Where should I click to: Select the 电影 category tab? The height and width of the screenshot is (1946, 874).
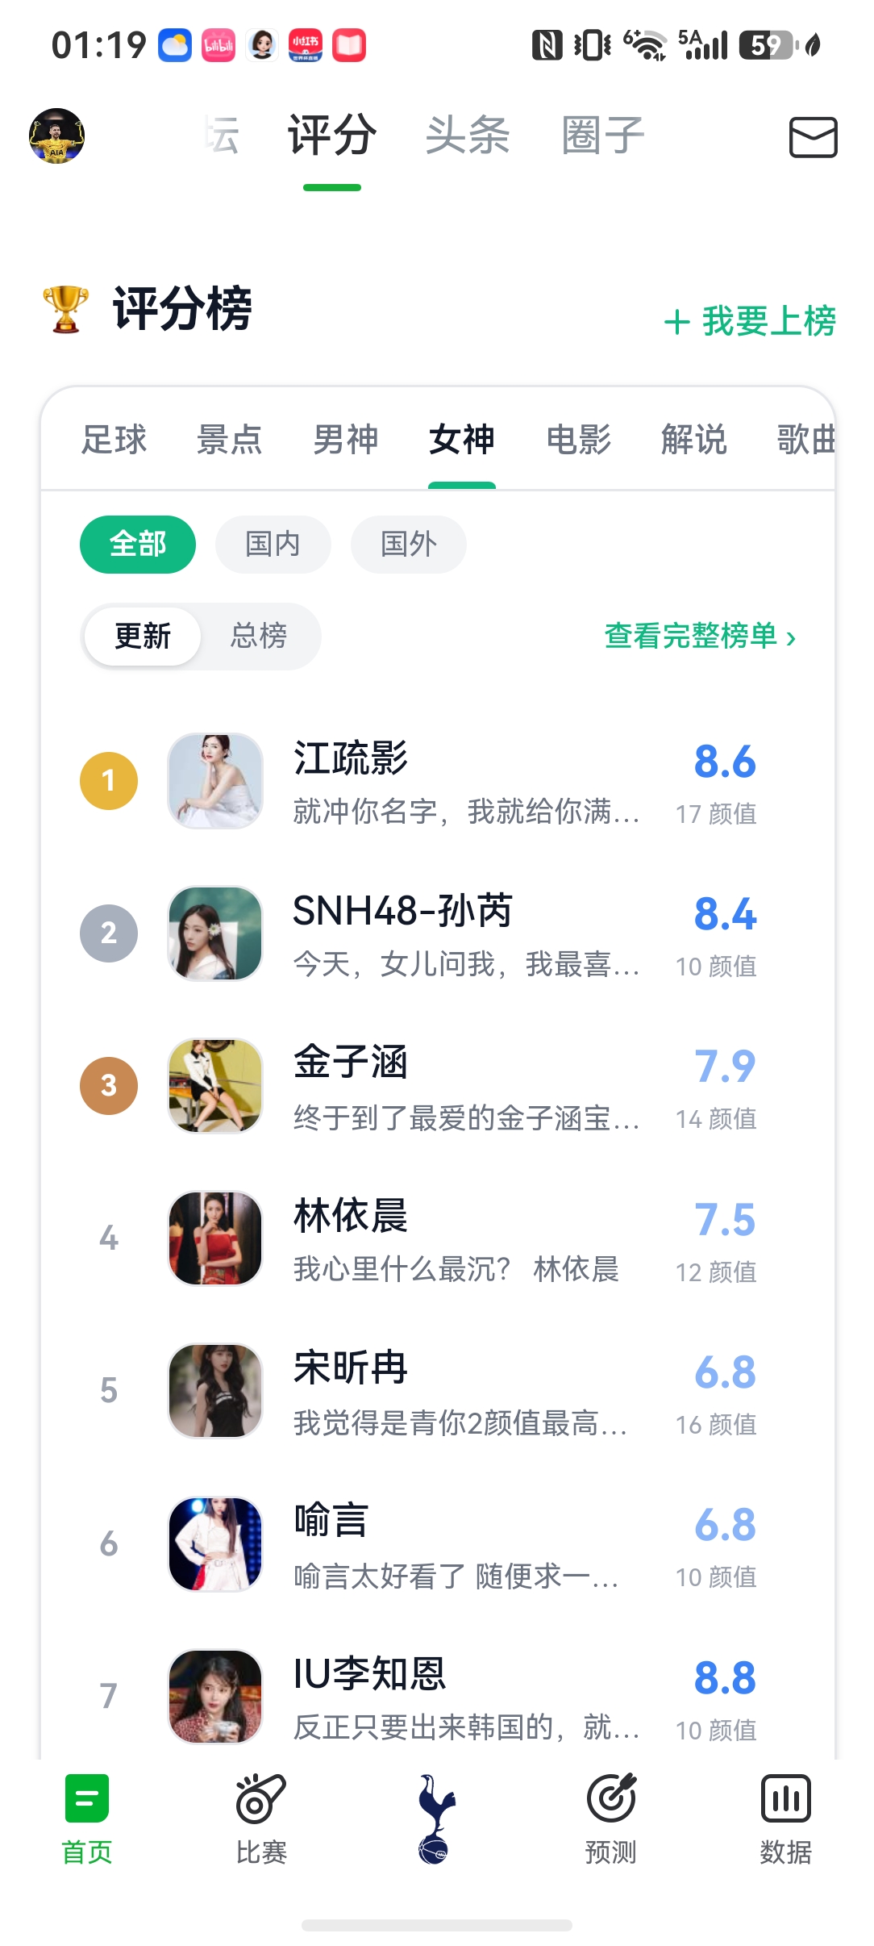tap(578, 440)
